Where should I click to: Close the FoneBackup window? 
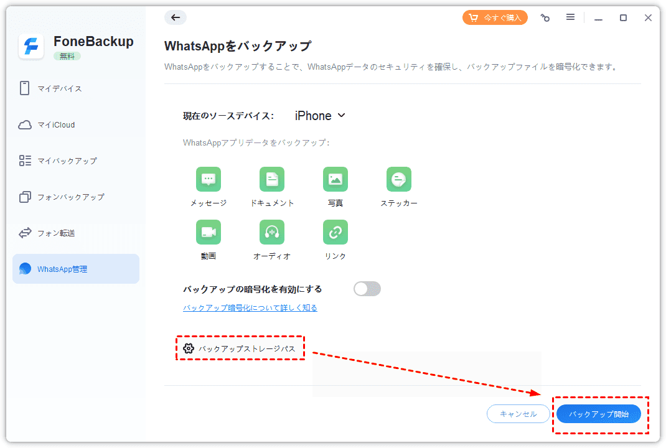648,17
